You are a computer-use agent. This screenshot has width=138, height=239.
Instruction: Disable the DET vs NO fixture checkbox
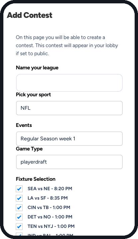click(x=19, y=217)
